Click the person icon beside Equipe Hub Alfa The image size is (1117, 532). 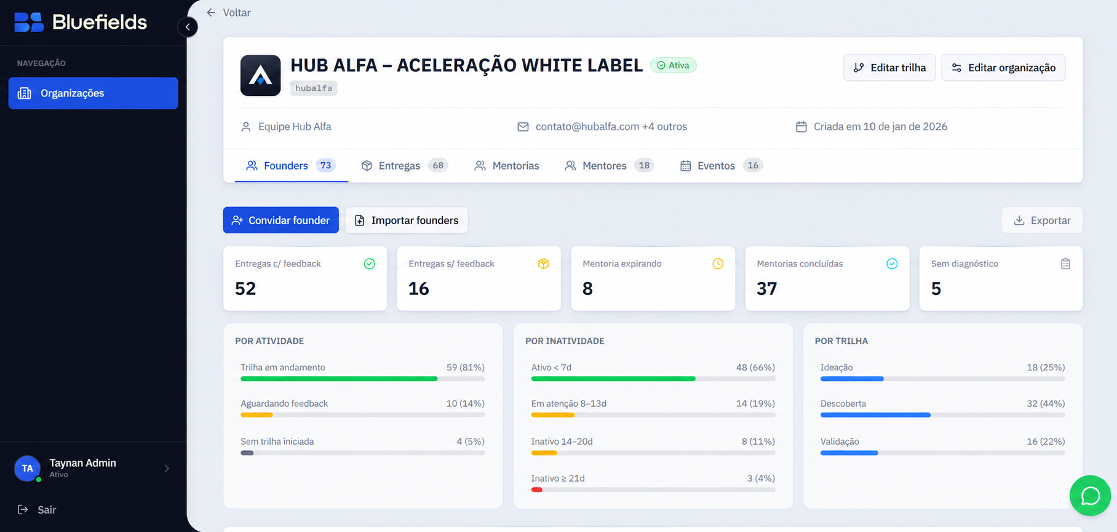(x=246, y=127)
